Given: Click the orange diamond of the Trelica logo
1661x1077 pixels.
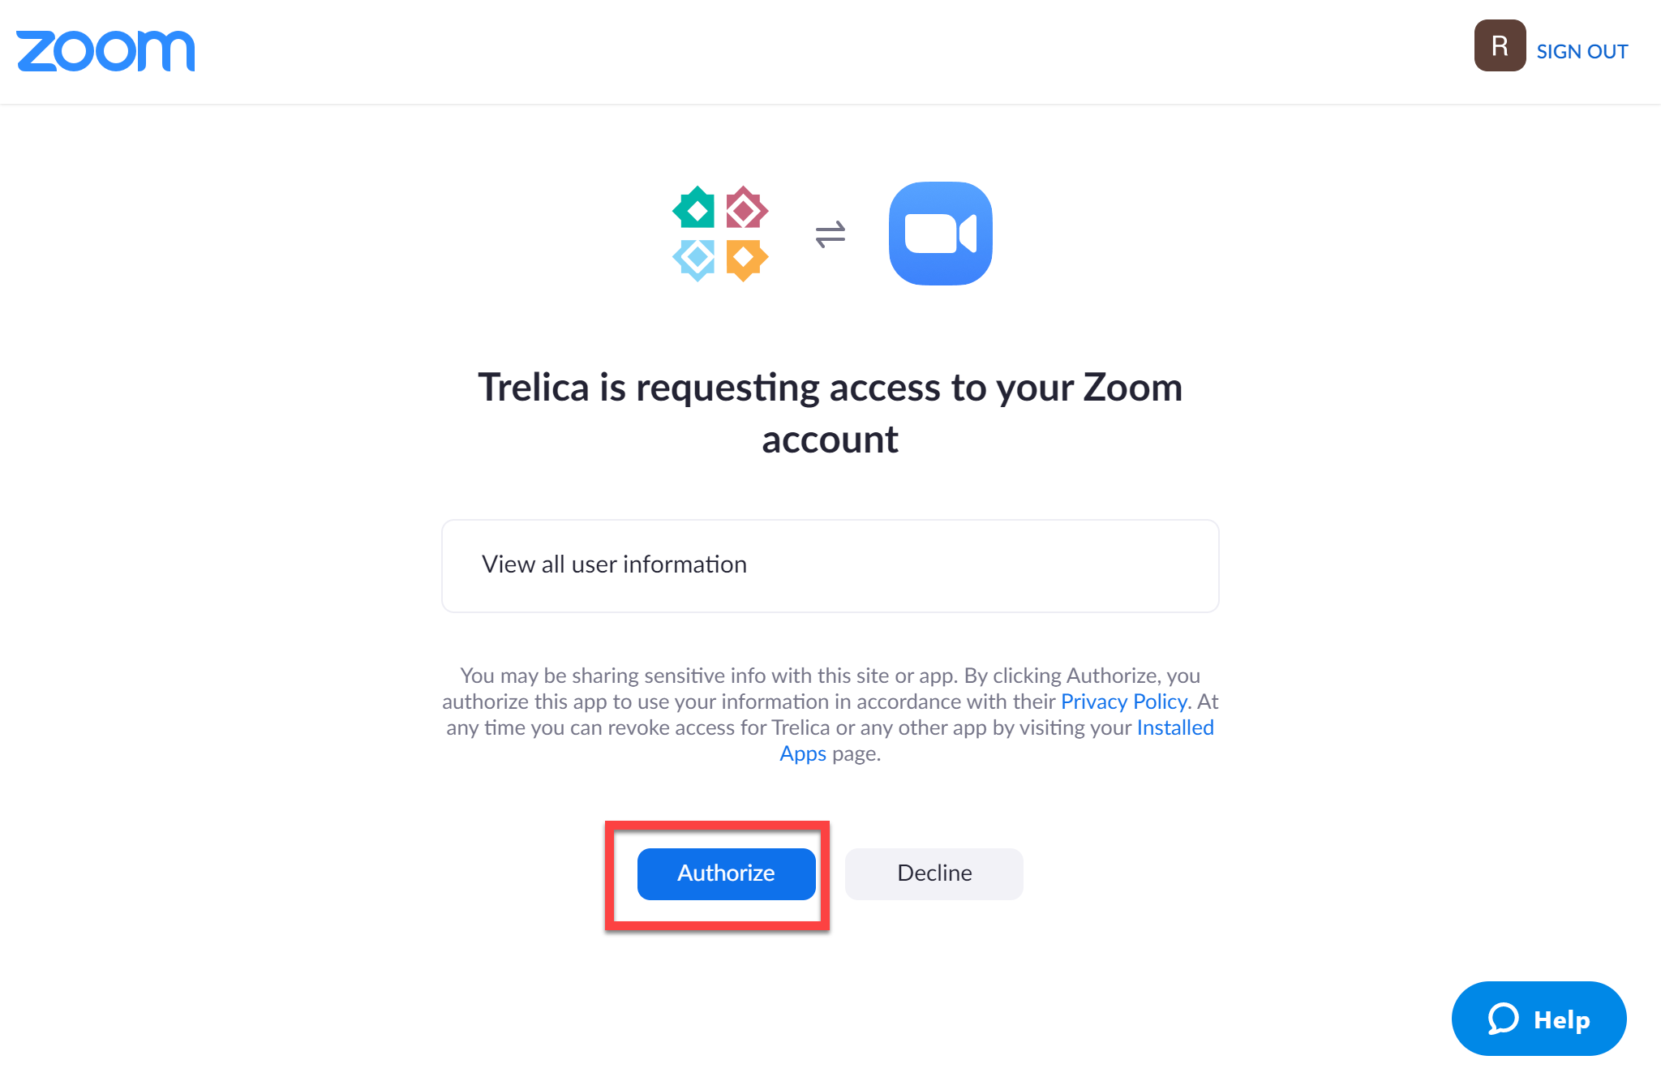Looking at the screenshot, I should tap(745, 260).
